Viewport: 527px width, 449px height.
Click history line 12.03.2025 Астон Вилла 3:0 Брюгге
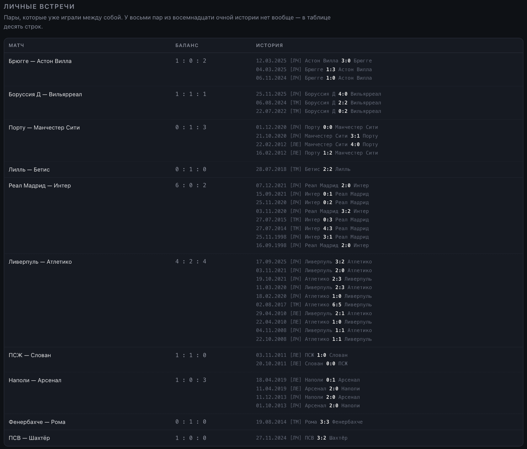coord(314,61)
